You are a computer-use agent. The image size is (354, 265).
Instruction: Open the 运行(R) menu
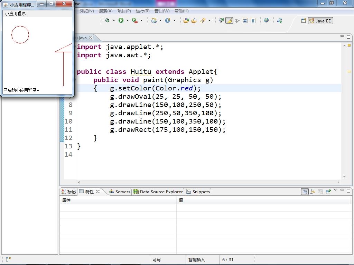(143, 11)
